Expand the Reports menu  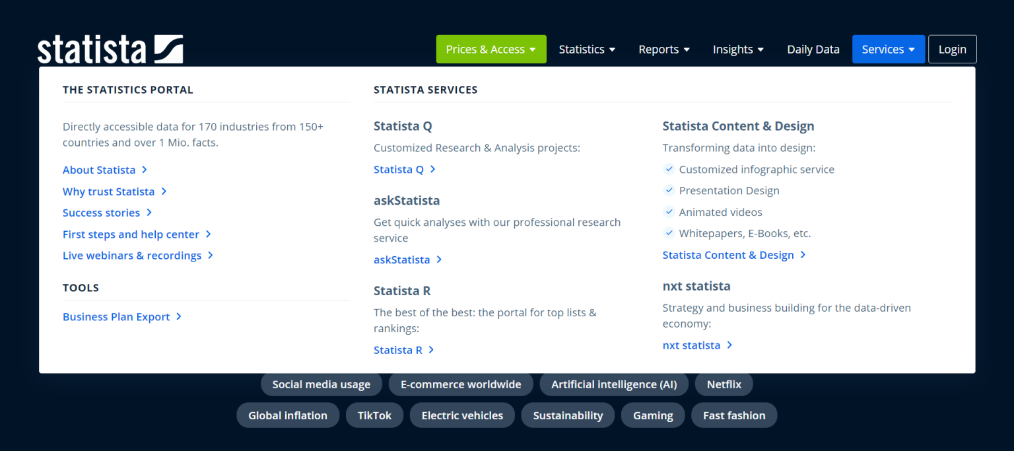tap(663, 50)
